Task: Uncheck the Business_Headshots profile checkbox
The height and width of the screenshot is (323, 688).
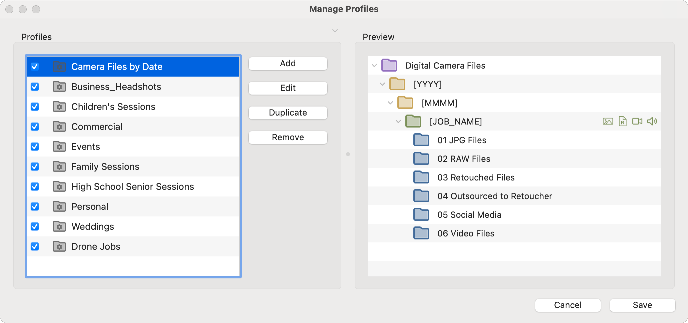Action: 35,87
